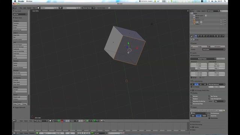Viewport: 240px width, 135px height.
Task: Toggle Cube visibility eye in Outliner
Action: pos(221,22)
